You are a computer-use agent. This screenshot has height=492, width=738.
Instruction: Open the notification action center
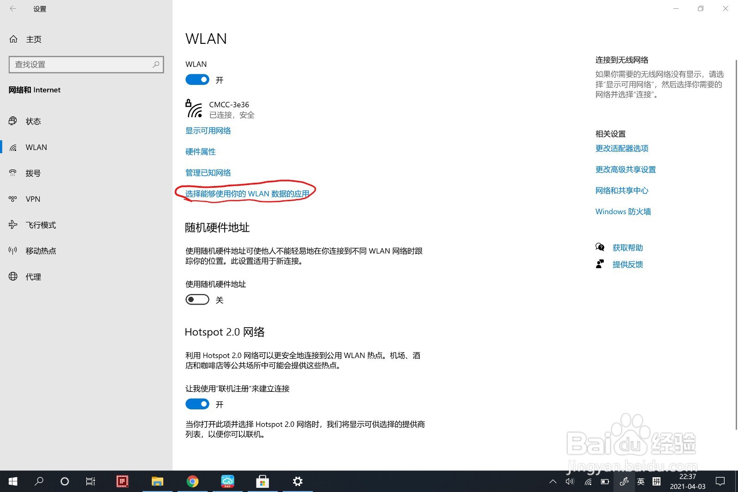pyautogui.click(x=720, y=481)
